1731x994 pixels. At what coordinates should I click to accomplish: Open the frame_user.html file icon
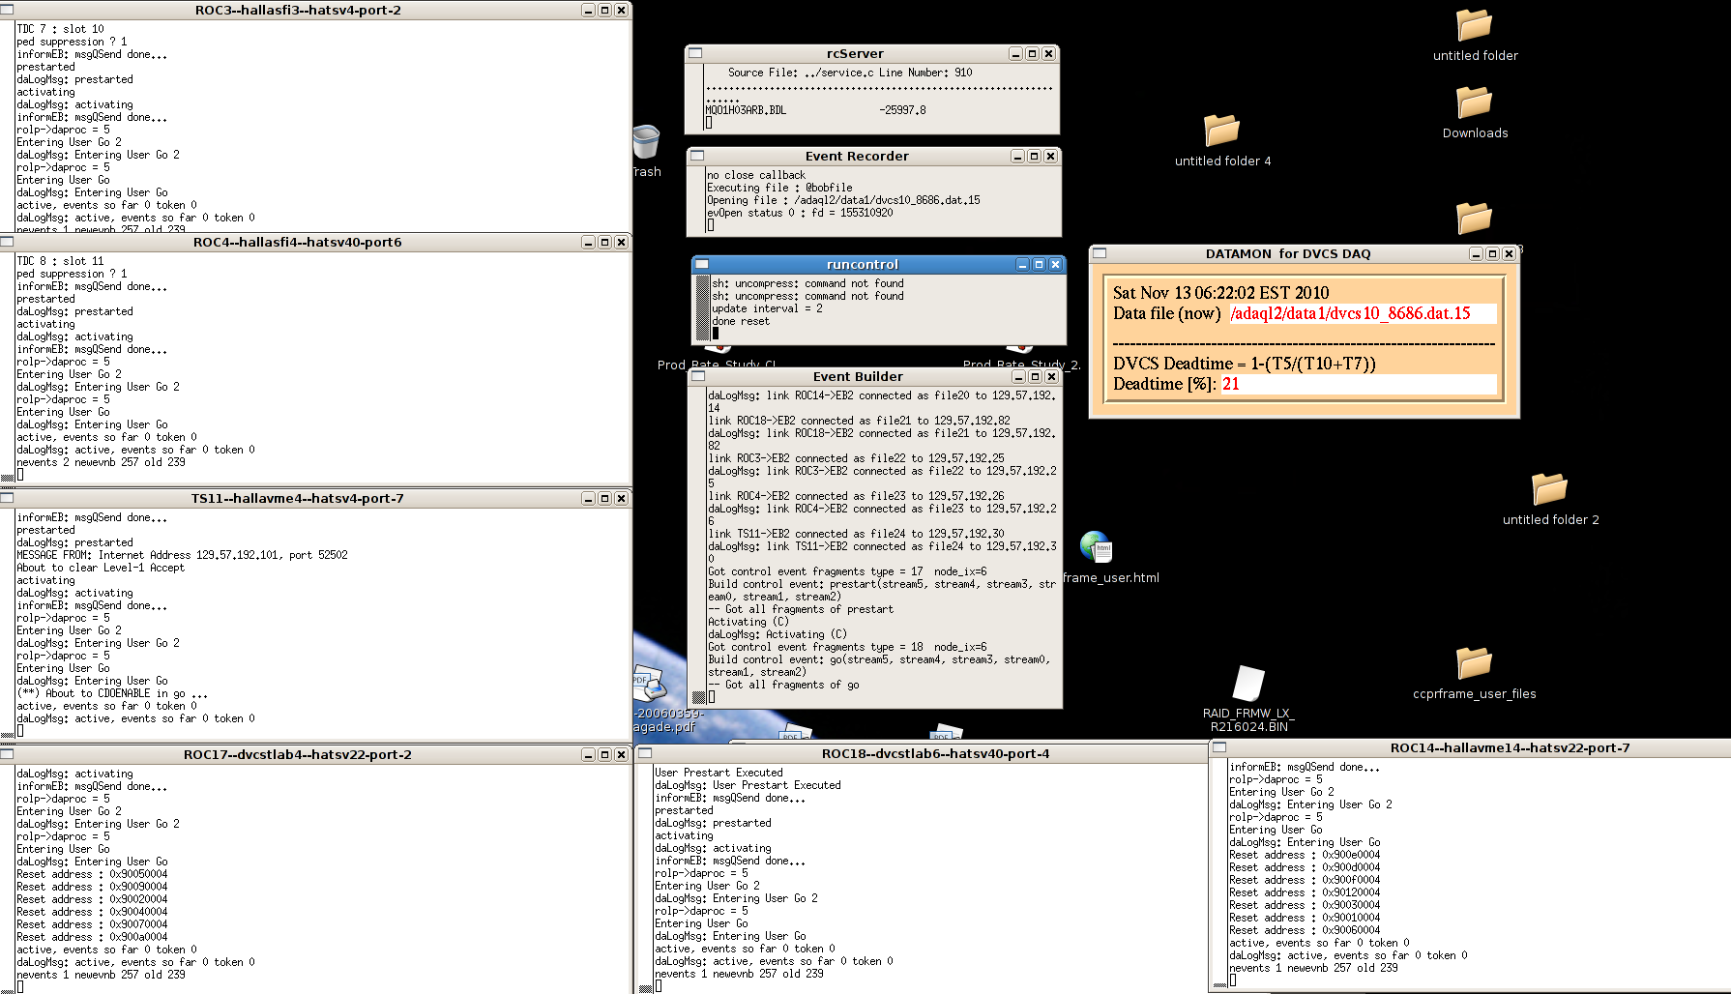click(x=1097, y=547)
